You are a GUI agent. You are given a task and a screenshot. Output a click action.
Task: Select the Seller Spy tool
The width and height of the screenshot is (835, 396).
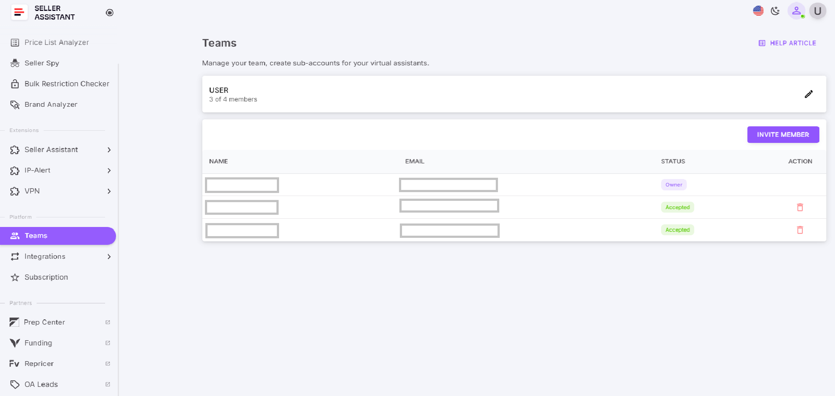click(42, 63)
